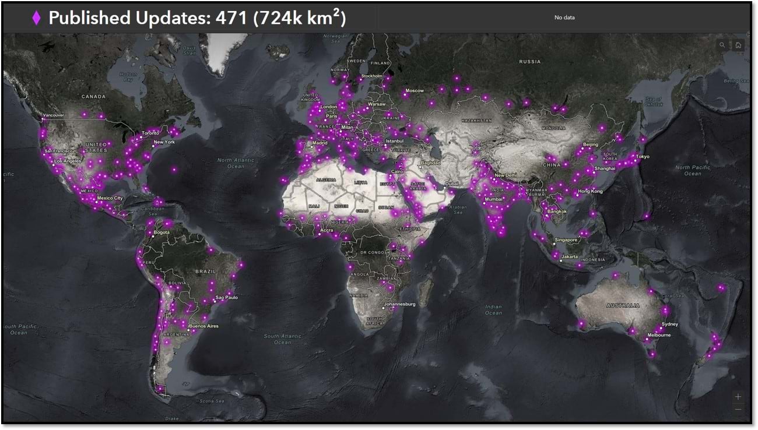Click the Singapore city label
The width and height of the screenshot is (758, 430).
click(566, 239)
